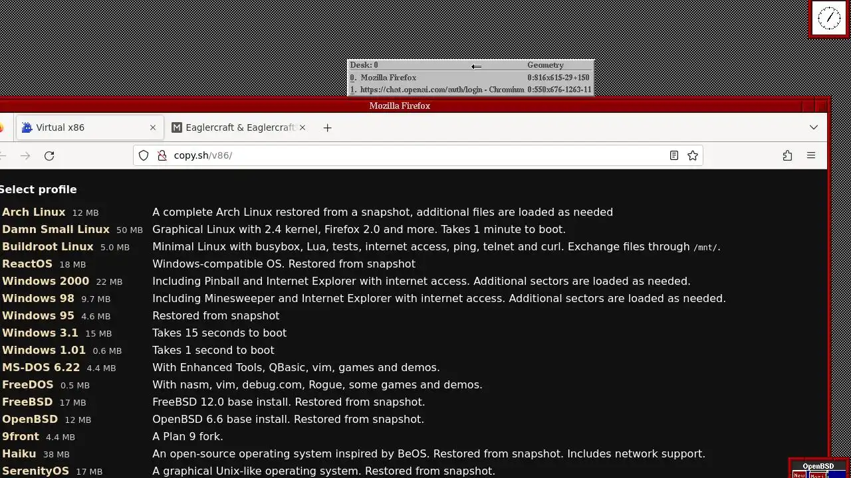Viewport: 851px width, 478px height.
Task: Expand the list all tabs chevron
Action: (814, 127)
